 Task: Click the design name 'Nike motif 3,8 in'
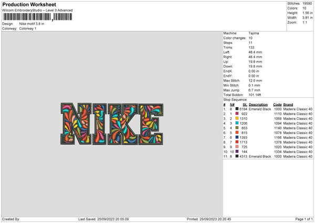click(31, 24)
